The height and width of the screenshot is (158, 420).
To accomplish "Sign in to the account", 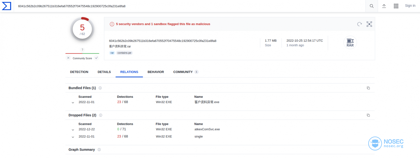I will coord(410,6).
